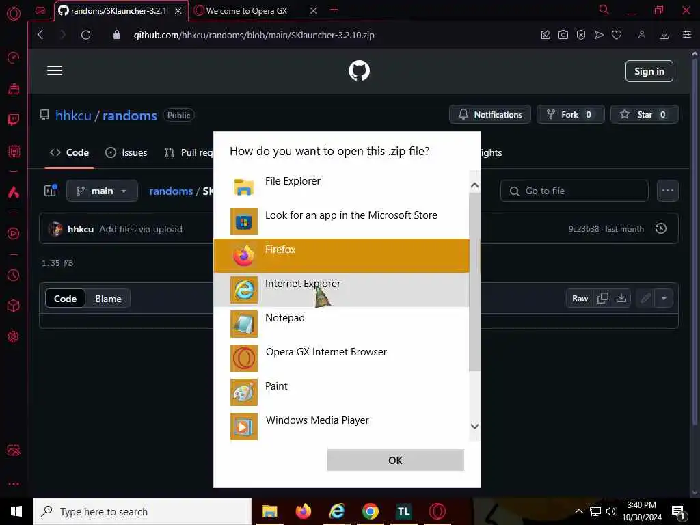700x525 pixels.
Task: Click dialog scrollbar up arrow
Action: click(475, 186)
